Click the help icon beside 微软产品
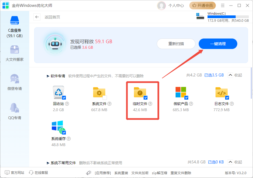This screenshot has width=253, height=178. [x=191, y=104]
